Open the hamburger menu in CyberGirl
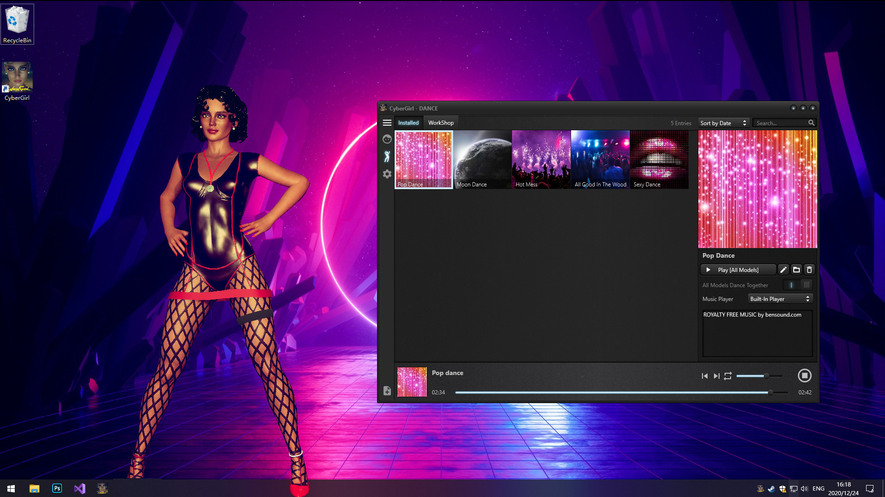The height and width of the screenshot is (497, 885). (x=387, y=122)
